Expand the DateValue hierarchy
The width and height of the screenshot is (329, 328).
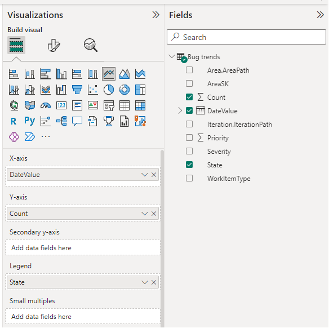click(x=180, y=110)
